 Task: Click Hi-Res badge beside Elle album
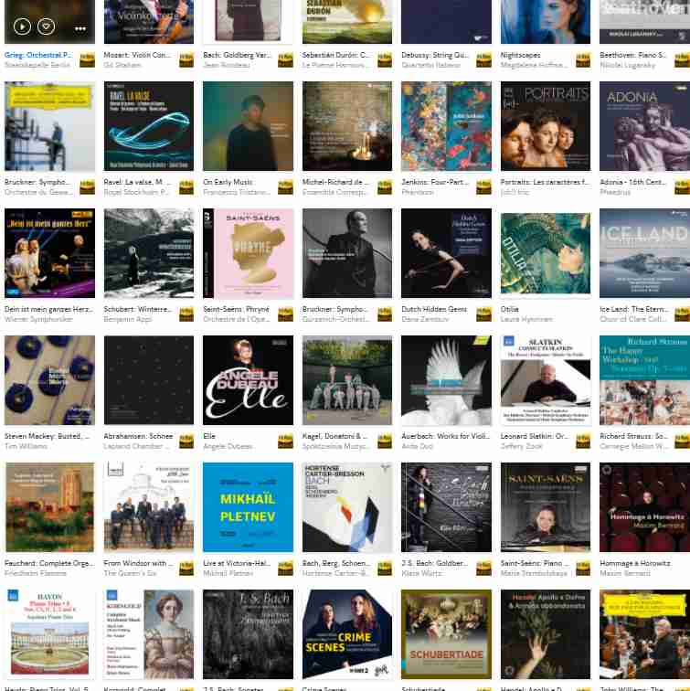click(x=285, y=441)
